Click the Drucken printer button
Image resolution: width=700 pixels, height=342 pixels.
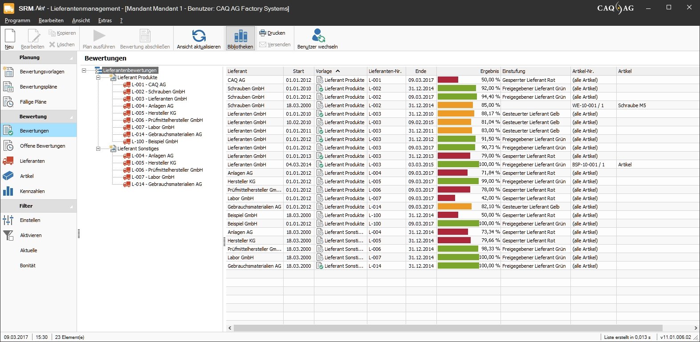272,33
